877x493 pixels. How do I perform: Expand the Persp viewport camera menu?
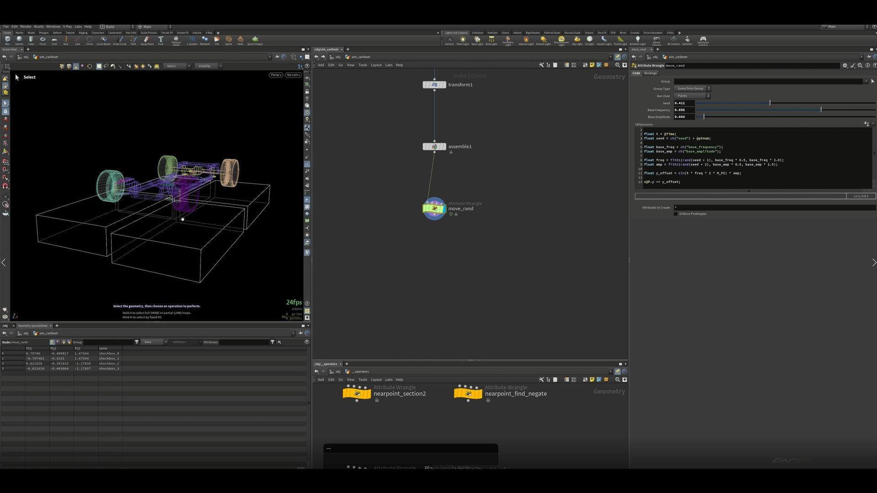(275, 75)
